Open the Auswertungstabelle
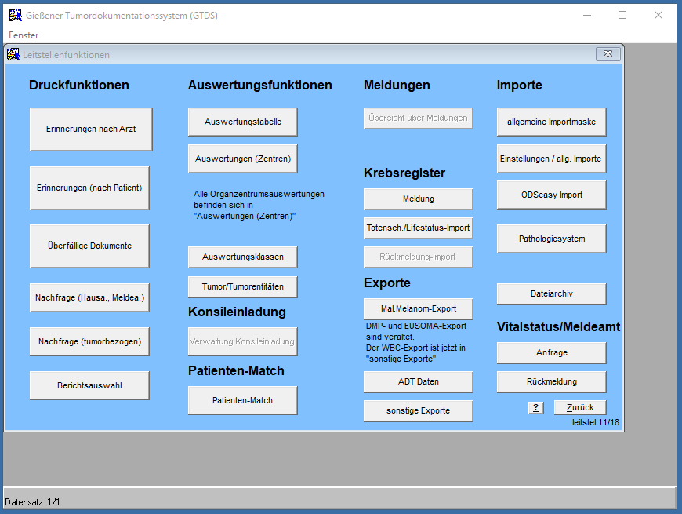682x514 pixels. click(x=243, y=122)
